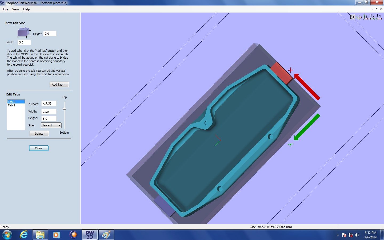Click the Add Tab button
The width and height of the screenshot is (384, 240).
59,84
